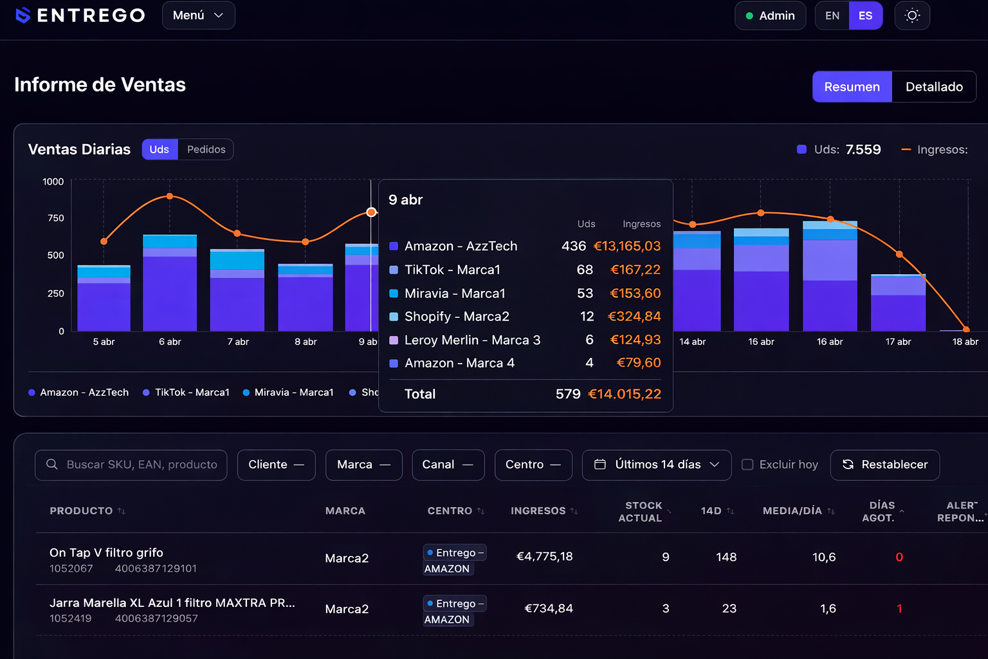Image resolution: width=988 pixels, height=659 pixels.
Task: Switch the chart to Pedidos
Action: click(206, 149)
